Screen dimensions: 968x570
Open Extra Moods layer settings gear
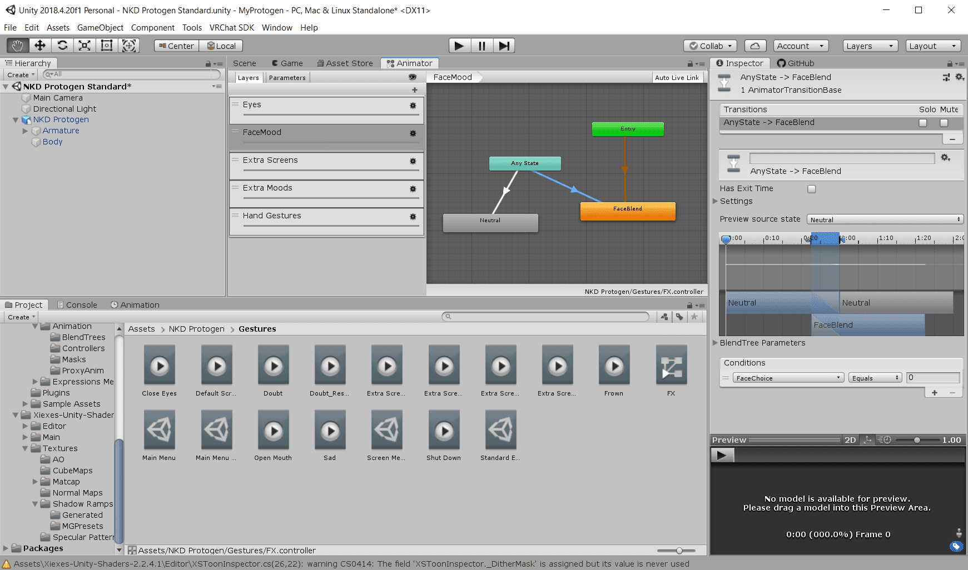413,189
